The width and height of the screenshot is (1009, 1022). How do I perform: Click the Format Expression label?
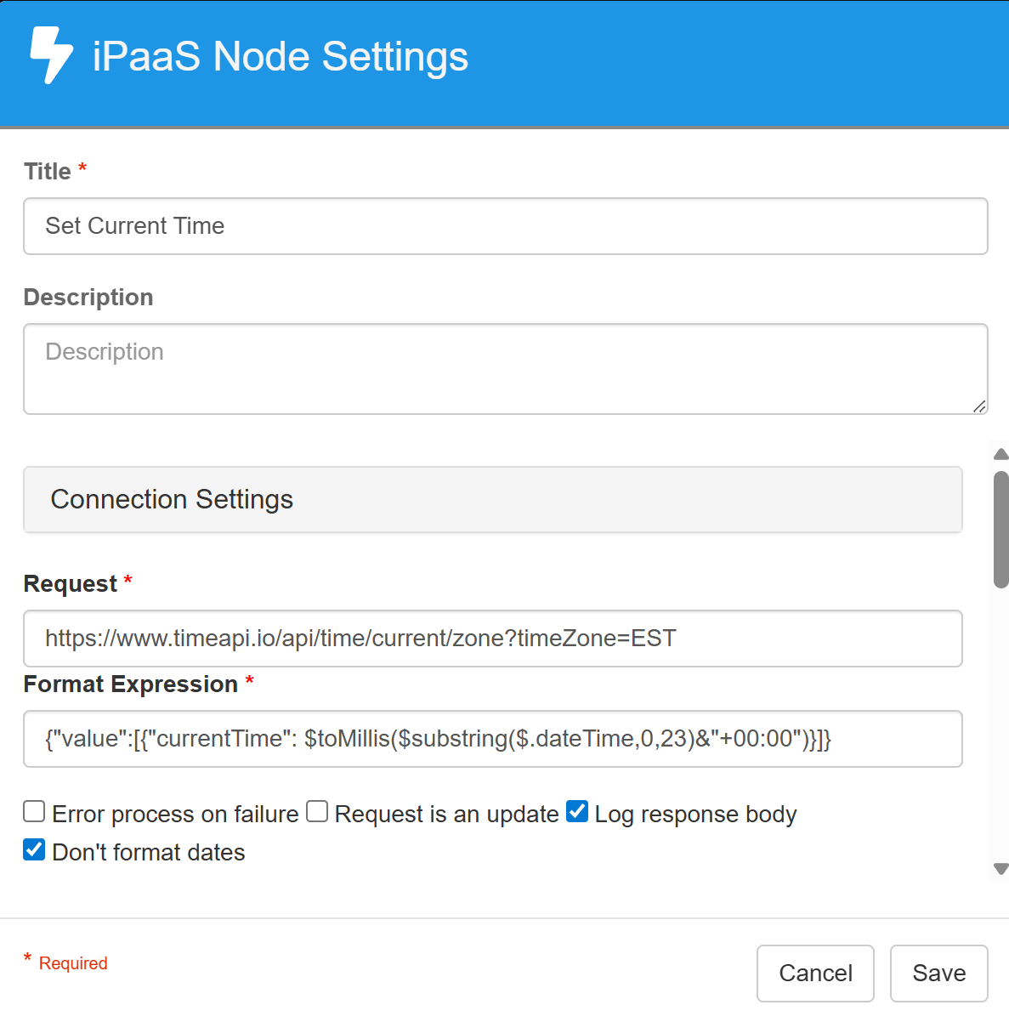pyautogui.click(x=131, y=684)
